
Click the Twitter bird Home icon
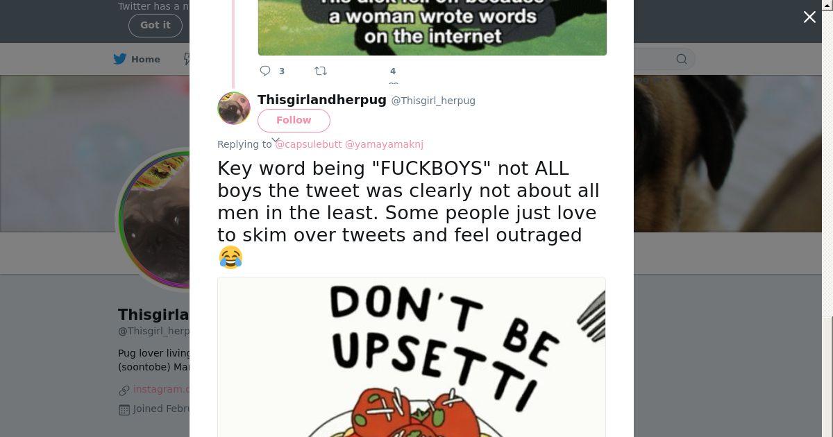point(120,59)
